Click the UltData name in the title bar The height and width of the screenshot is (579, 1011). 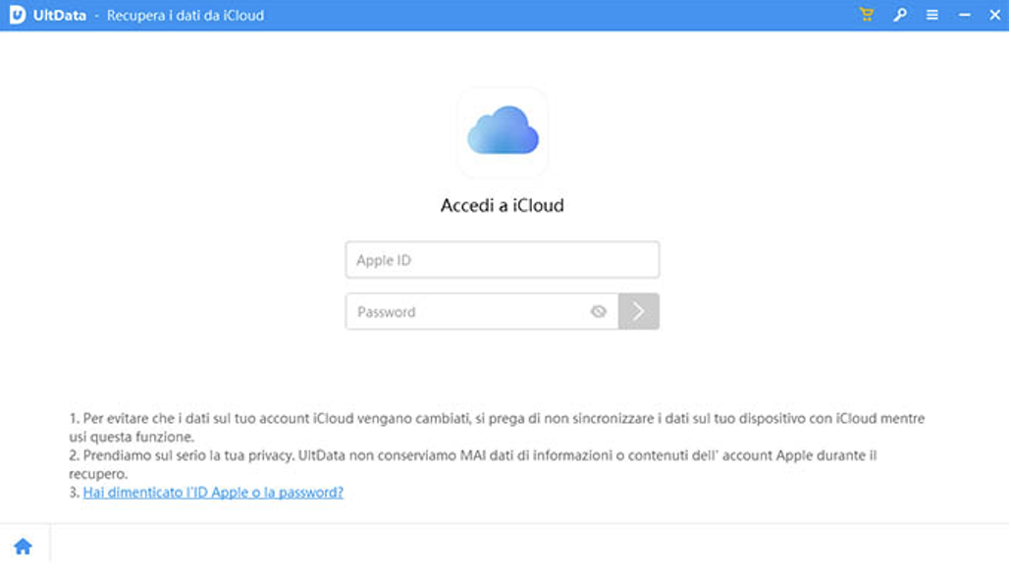59,16
